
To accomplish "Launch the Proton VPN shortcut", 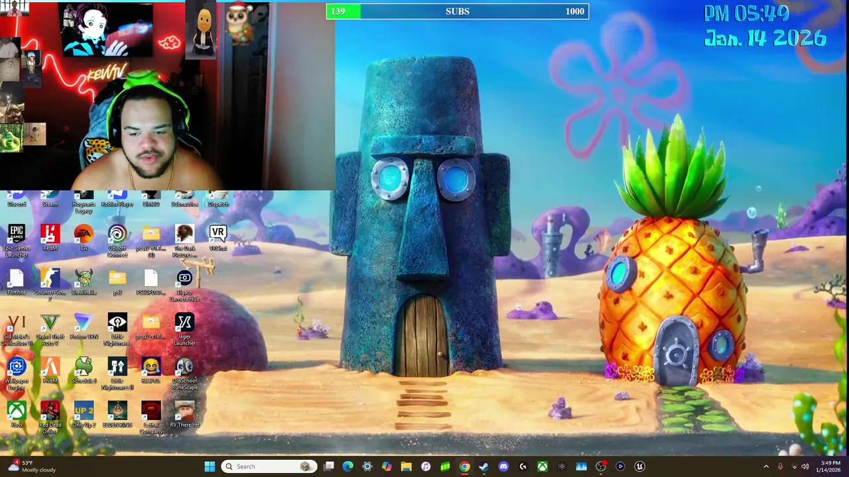I will 84,327.
